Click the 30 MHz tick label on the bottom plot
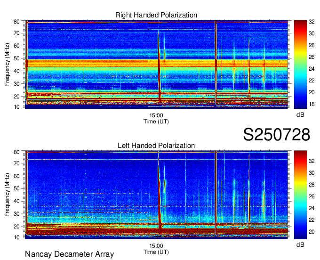Screen dimensions: 320x260 [17, 214]
